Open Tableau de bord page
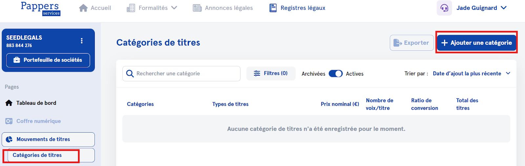The width and height of the screenshot is (525, 166). point(36,103)
